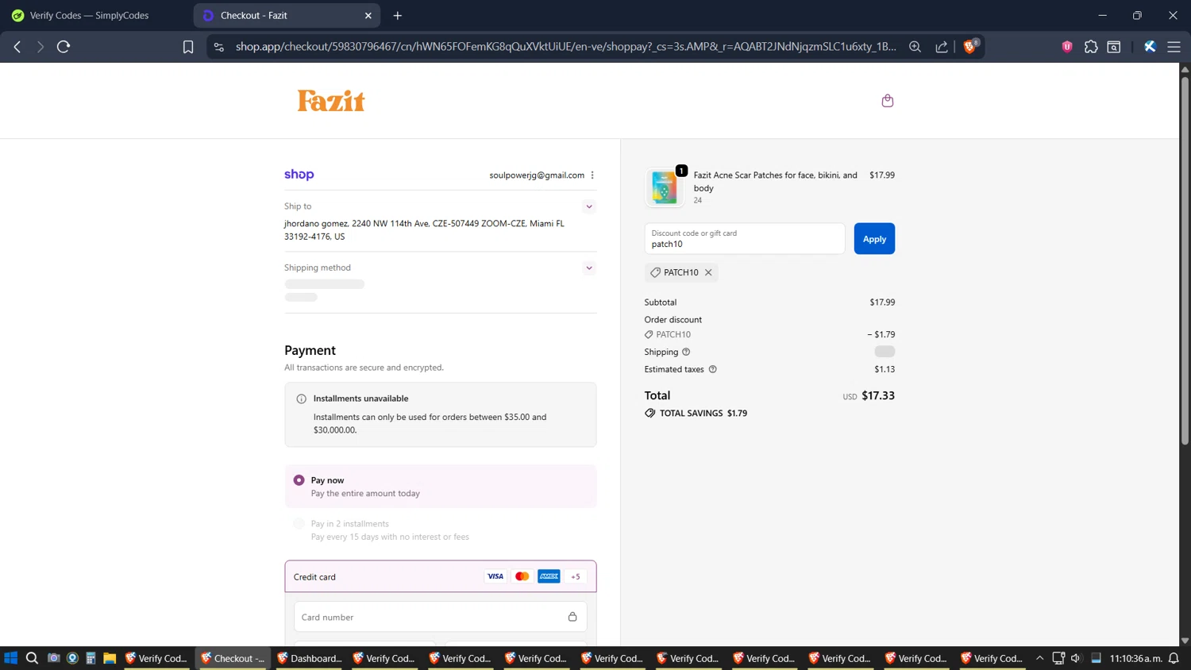1191x670 pixels.
Task: Click the Fazit store logo
Action: (x=331, y=101)
